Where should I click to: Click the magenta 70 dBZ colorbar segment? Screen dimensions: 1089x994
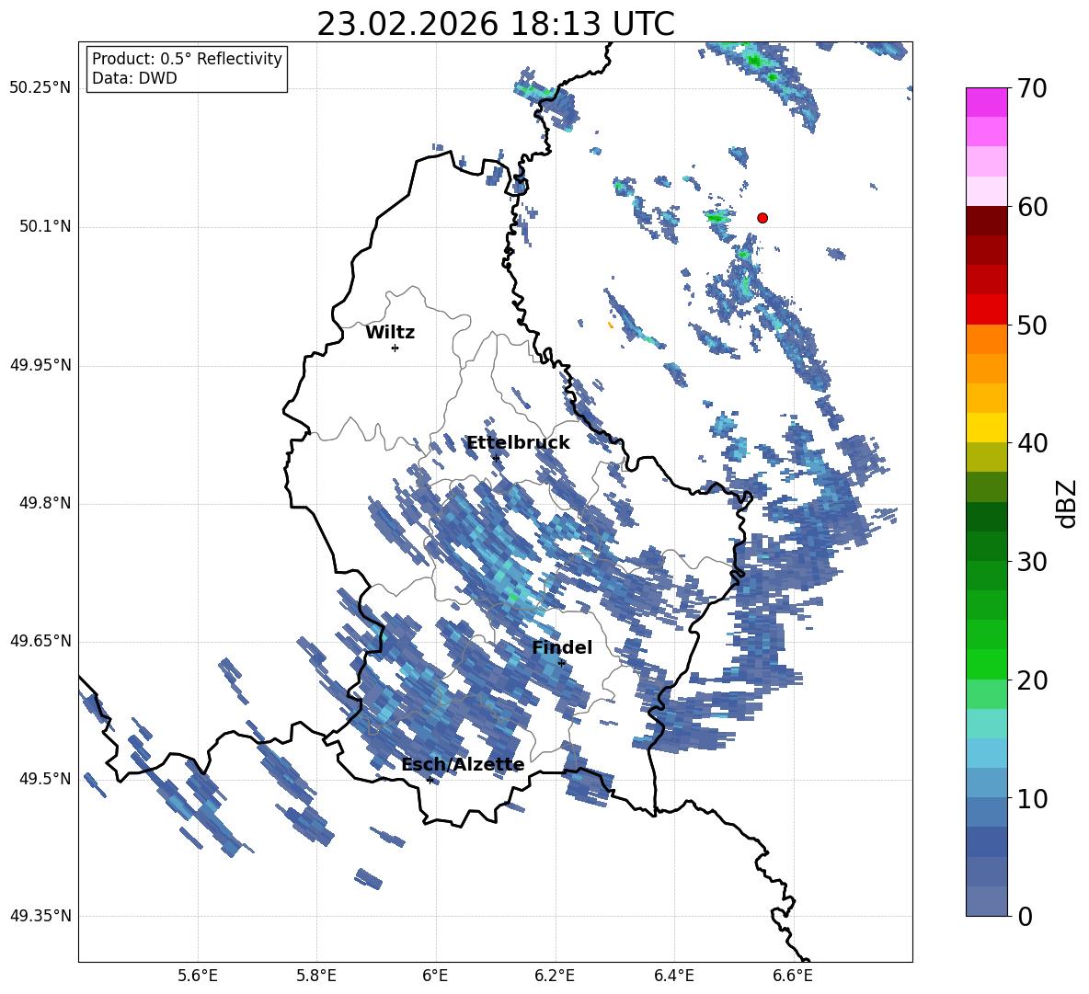pos(987,103)
